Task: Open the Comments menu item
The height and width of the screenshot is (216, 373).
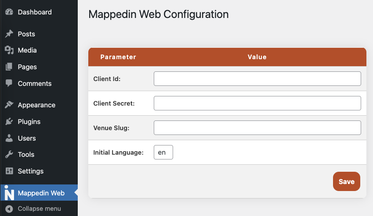Action: 35,83
